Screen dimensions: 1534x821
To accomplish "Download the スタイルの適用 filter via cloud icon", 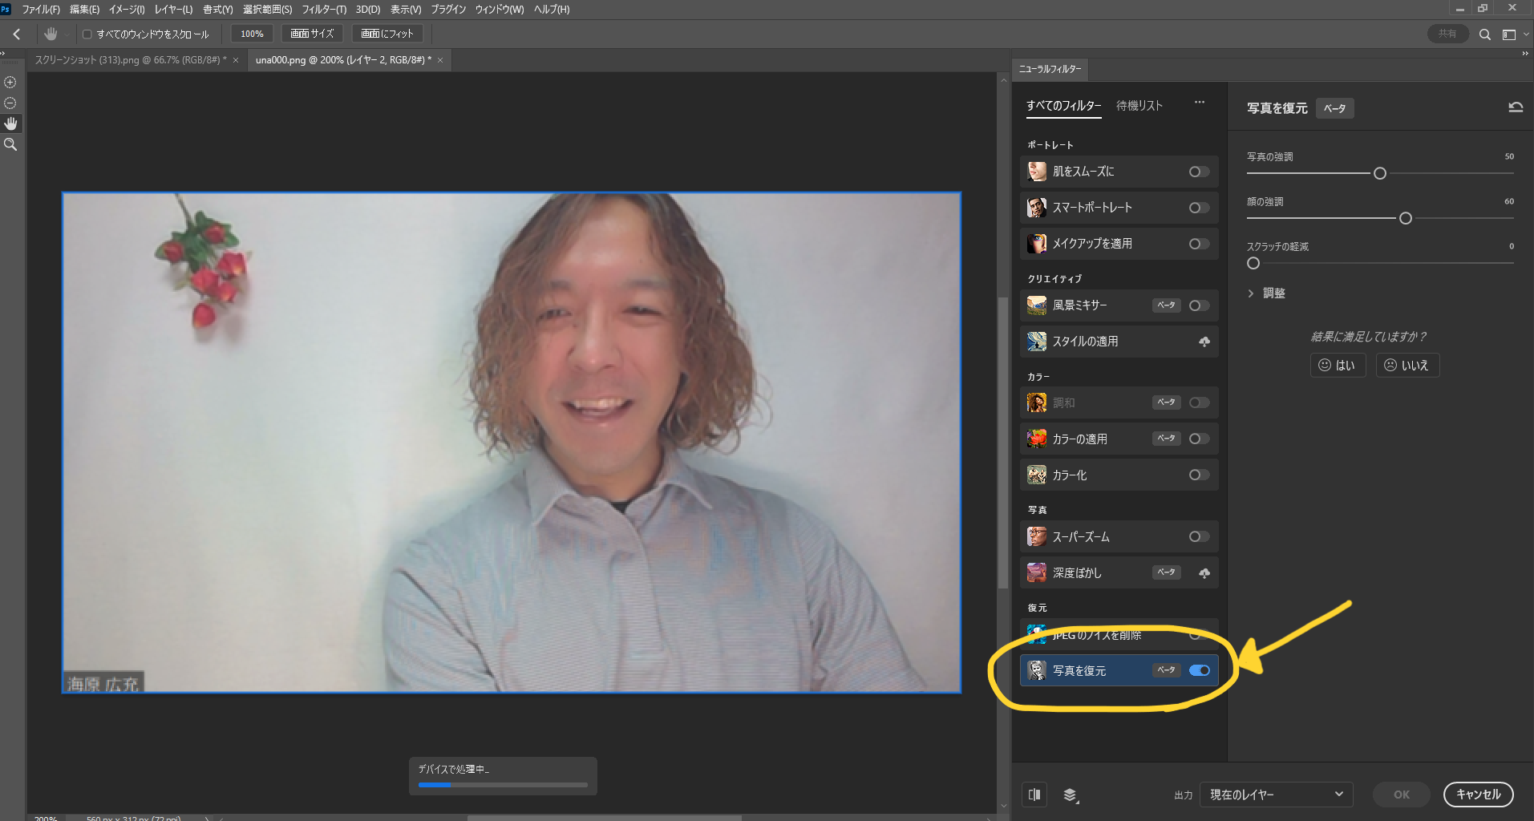I will click(x=1204, y=342).
